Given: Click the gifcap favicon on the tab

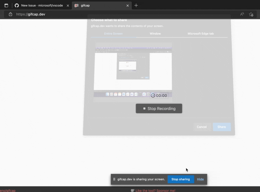Looking at the screenshot, I should point(76,5).
